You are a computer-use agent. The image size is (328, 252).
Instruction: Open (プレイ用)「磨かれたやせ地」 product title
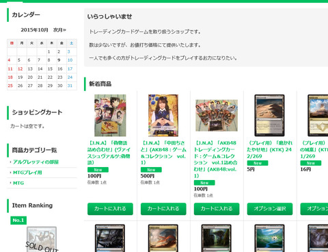coord(270,149)
